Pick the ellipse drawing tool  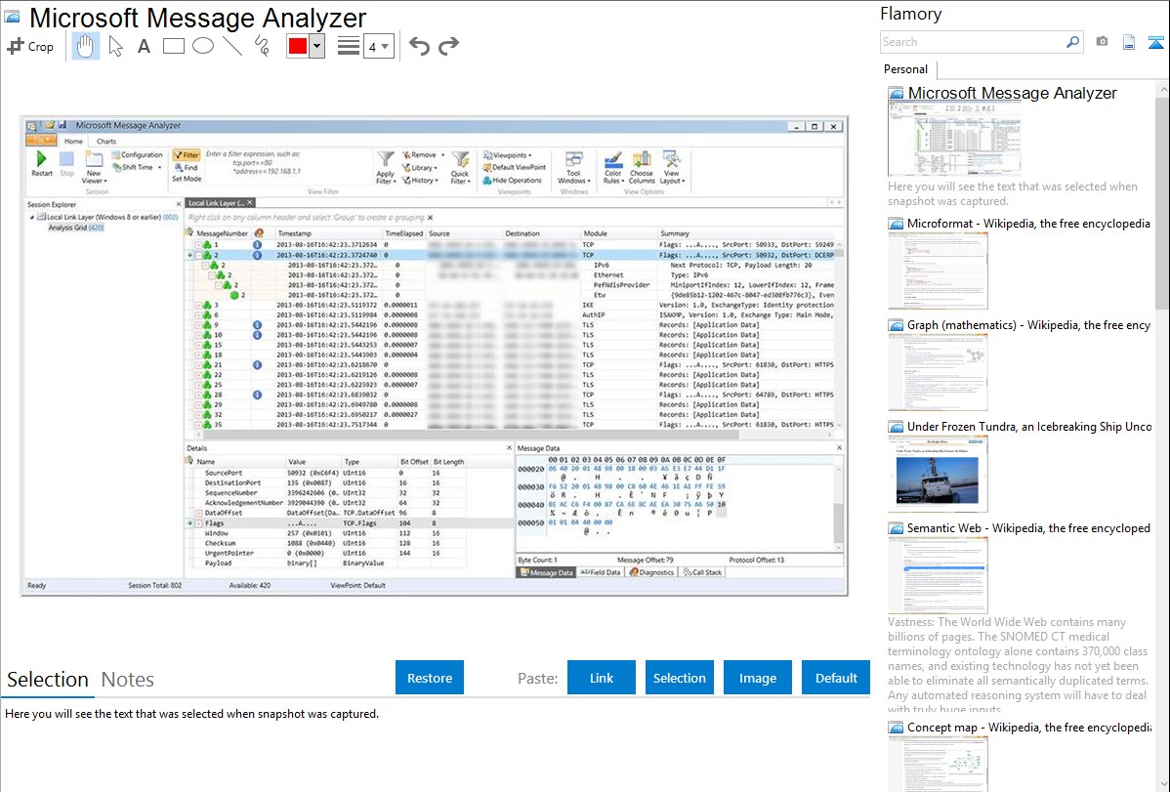[x=203, y=46]
